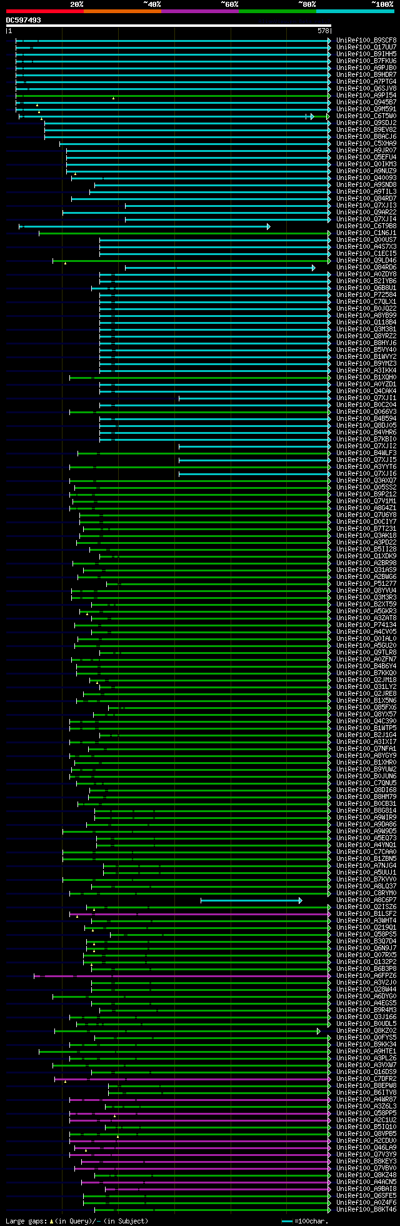Select the UniRef100_A8C6P7 label

[x=366, y=900]
